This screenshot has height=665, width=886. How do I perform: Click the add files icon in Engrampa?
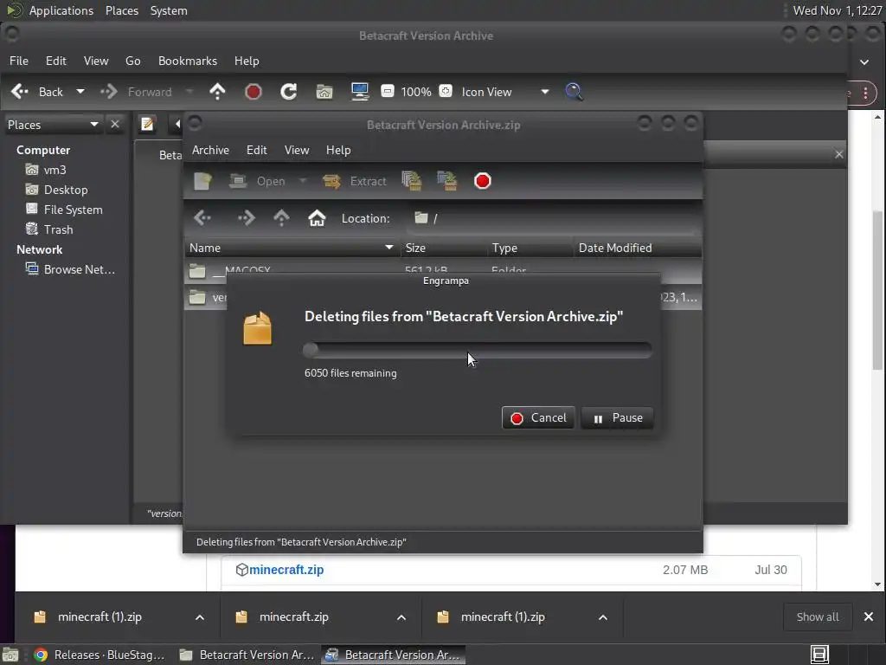click(x=411, y=181)
